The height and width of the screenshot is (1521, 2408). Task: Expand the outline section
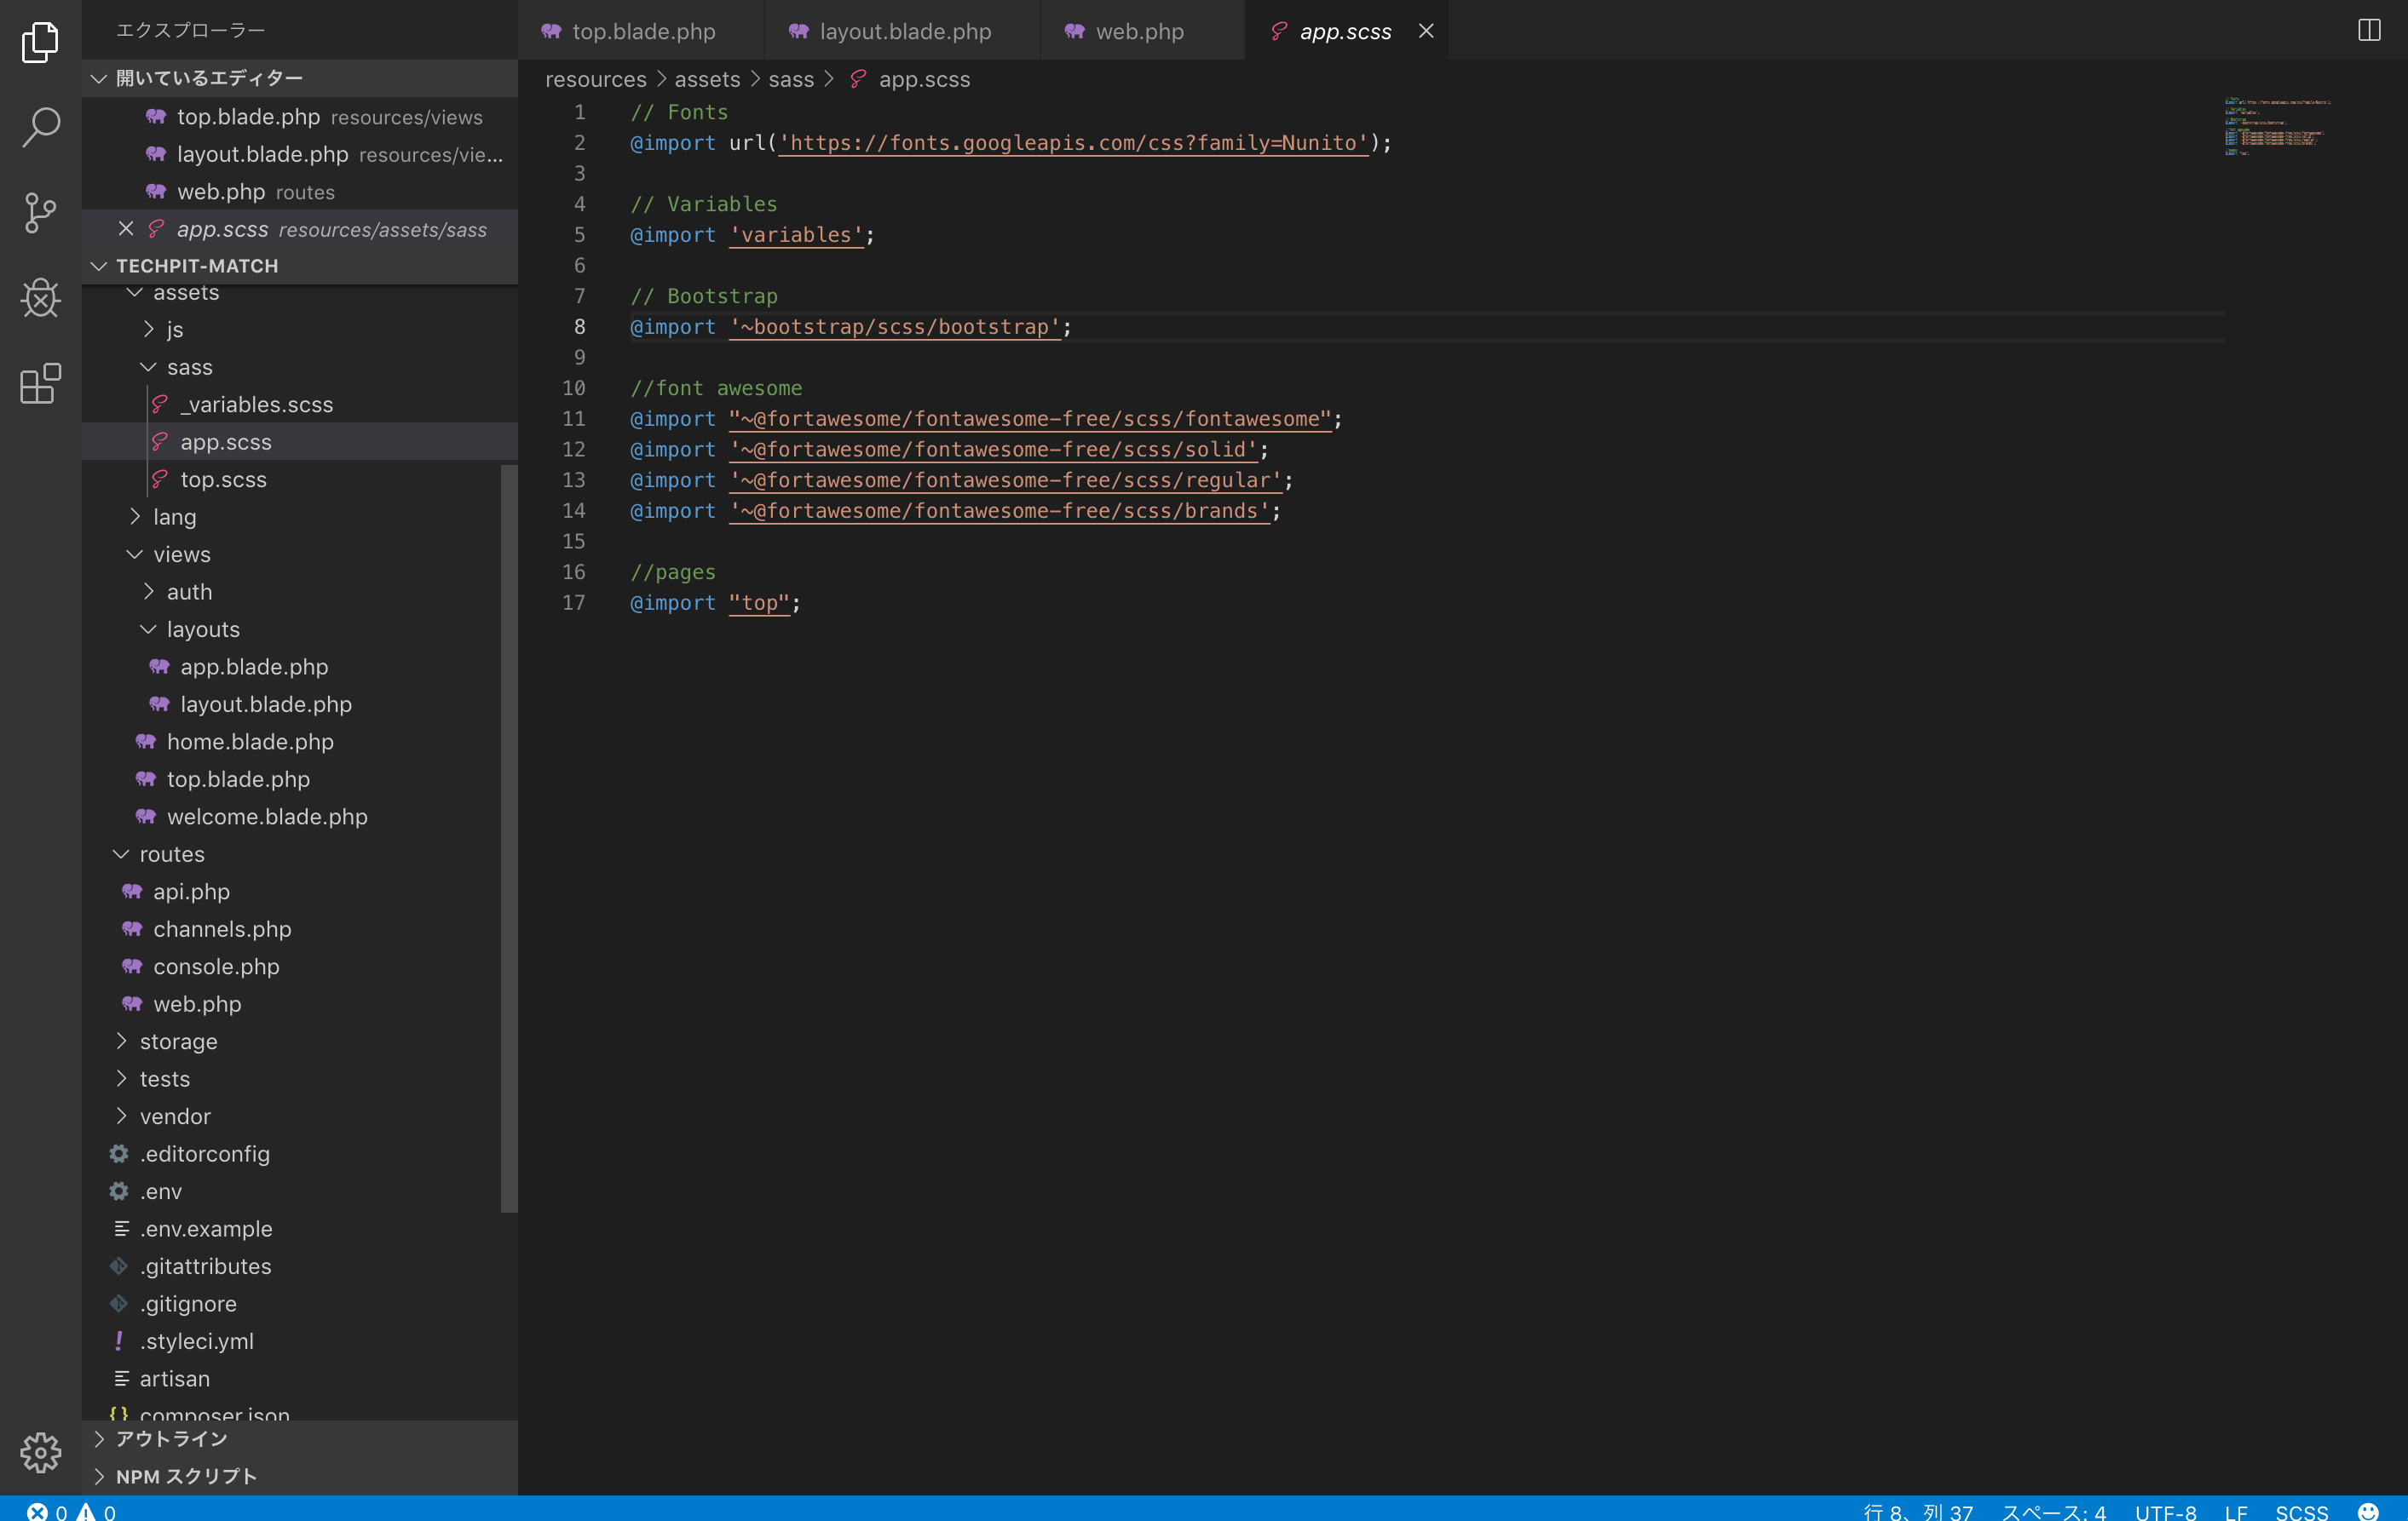pyautogui.click(x=300, y=1439)
